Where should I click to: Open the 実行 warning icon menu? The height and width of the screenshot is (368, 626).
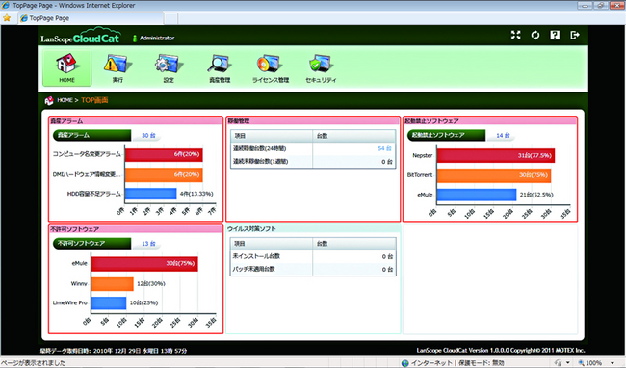click(x=117, y=67)
